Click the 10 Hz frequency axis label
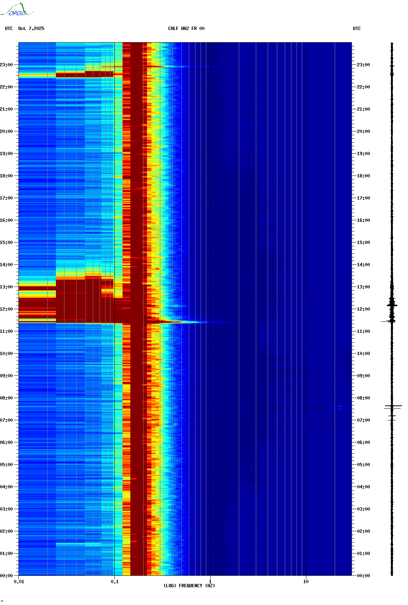Image resolution: width=408 pixels, height=605 pixels. pyautogui.click(x=306, y=582)
